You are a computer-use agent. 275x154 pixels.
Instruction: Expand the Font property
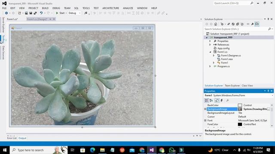(x=205, y=121)
